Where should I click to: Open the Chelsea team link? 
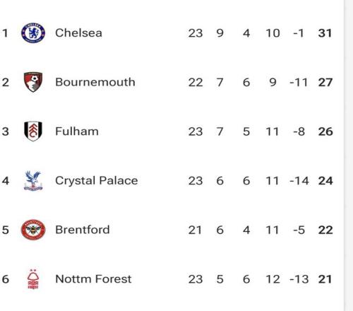(78, 33)
